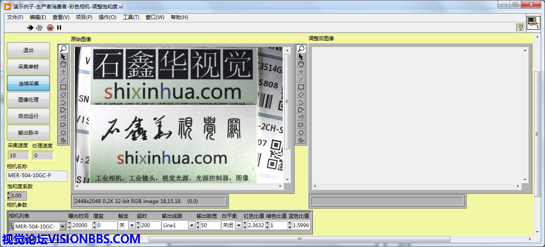This screenshot has width=545, height=247.
Task: Pick the Selection arrow tool for 原始图像
Action: 64,56
